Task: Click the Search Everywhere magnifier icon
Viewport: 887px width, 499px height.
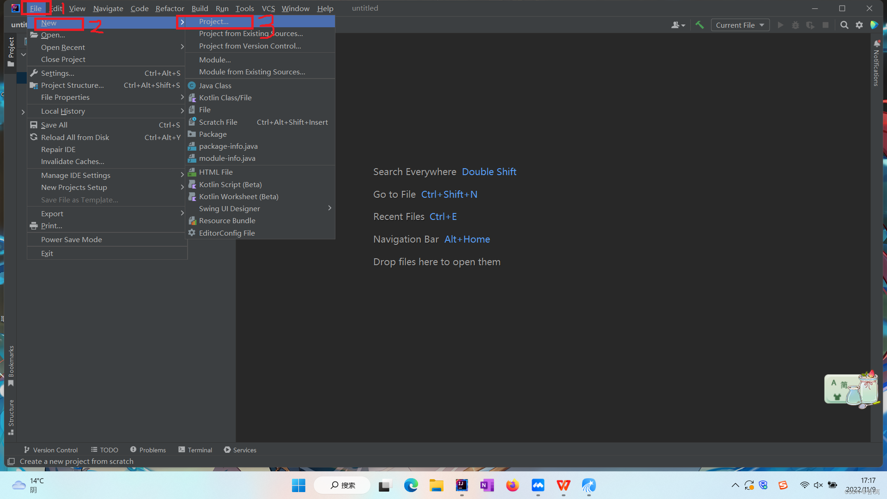Action: [x=844, y=25]
